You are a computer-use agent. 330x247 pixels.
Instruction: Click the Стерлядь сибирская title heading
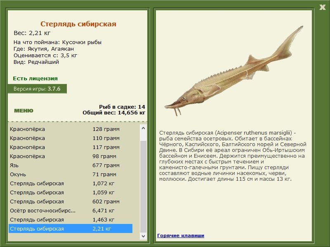[x=78, y=24]
